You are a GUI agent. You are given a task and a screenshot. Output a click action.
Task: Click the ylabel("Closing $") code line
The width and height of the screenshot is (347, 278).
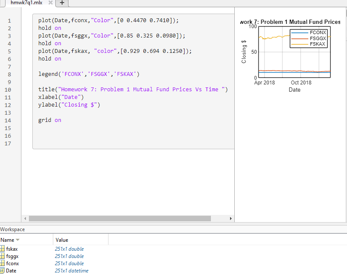(x=69, y=105)
